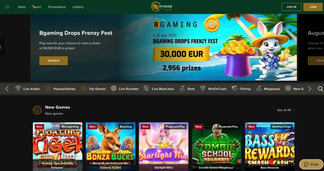Click the LOG IN button

coord(291,7)
